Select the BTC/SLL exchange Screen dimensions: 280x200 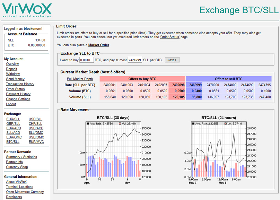[x=13, y=142]
